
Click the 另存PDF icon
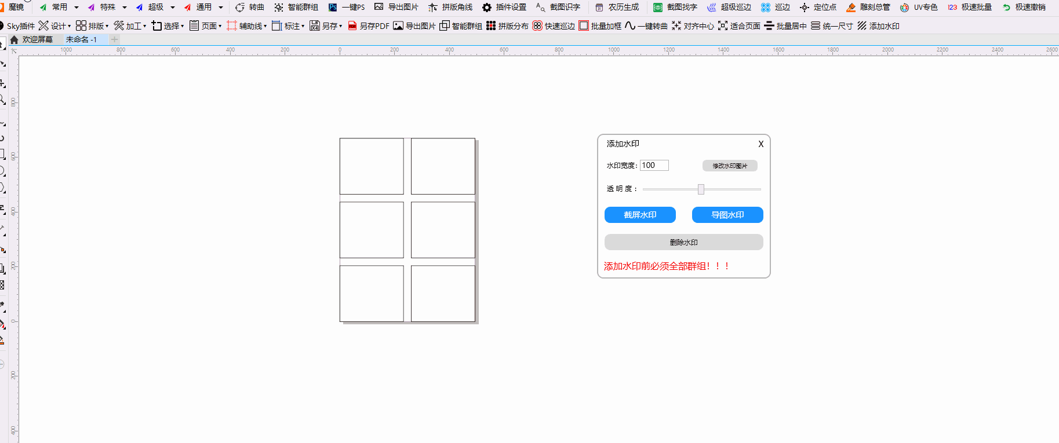pos(352,25)
